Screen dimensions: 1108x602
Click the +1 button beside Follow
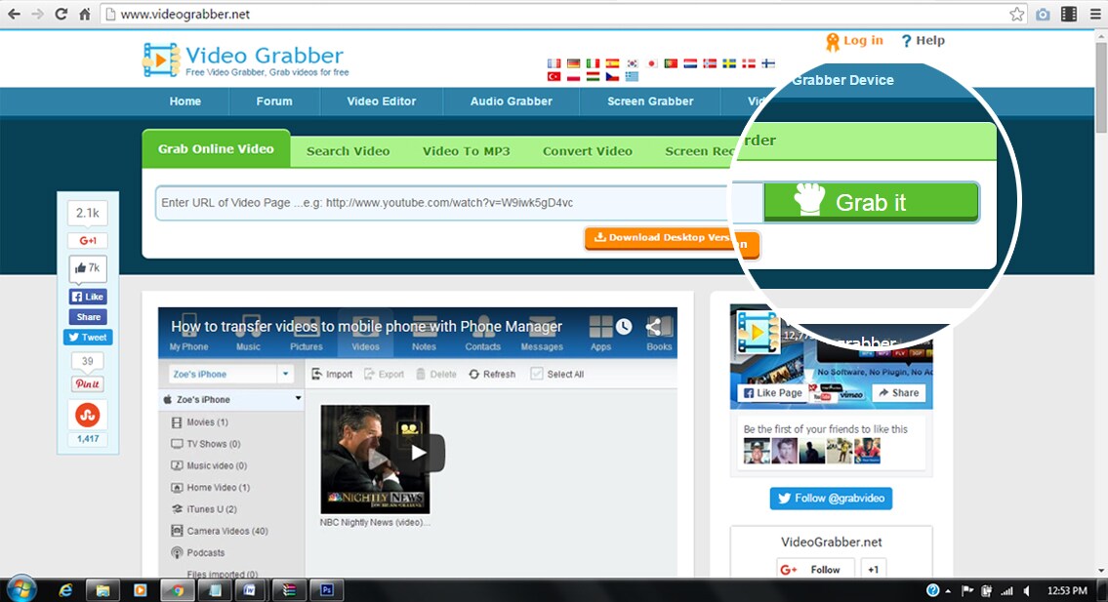(x=874, y=570)
